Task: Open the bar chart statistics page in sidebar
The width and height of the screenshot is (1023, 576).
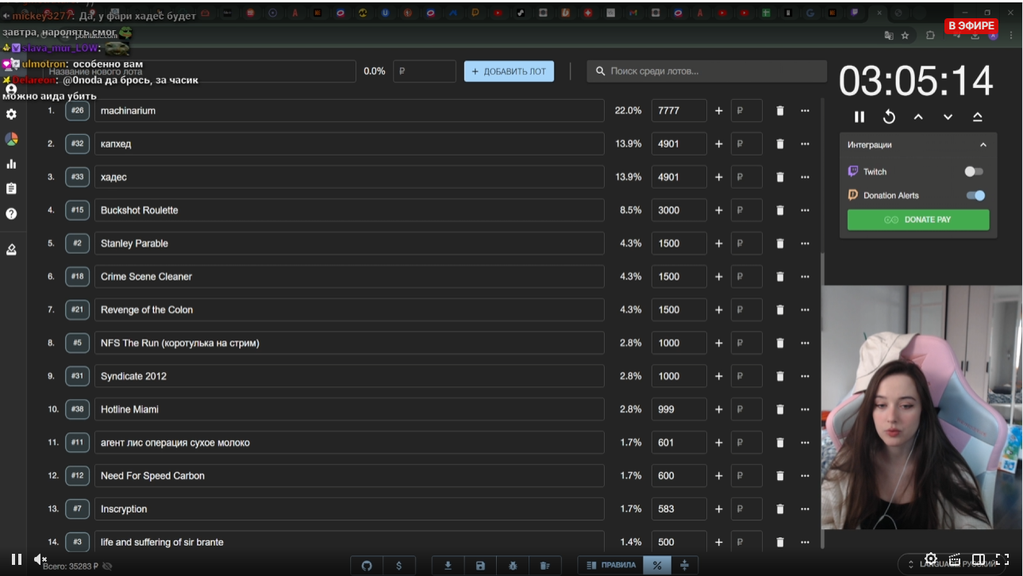Action: (x=11, y=164)
